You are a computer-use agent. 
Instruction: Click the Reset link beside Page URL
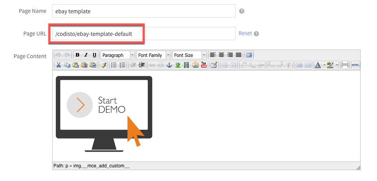(x=245, y=33)
